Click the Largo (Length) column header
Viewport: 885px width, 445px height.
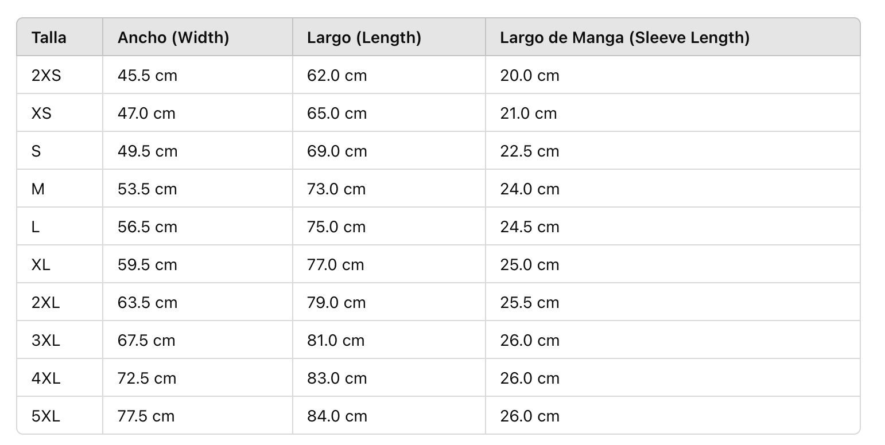coord(364,38)
